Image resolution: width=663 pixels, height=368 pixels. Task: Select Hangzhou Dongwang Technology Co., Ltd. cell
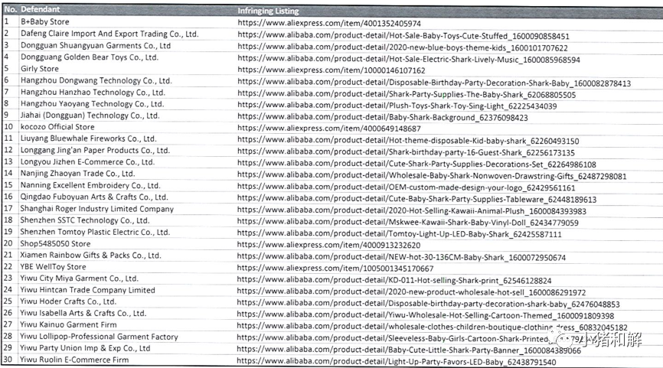tap(96, 80)
